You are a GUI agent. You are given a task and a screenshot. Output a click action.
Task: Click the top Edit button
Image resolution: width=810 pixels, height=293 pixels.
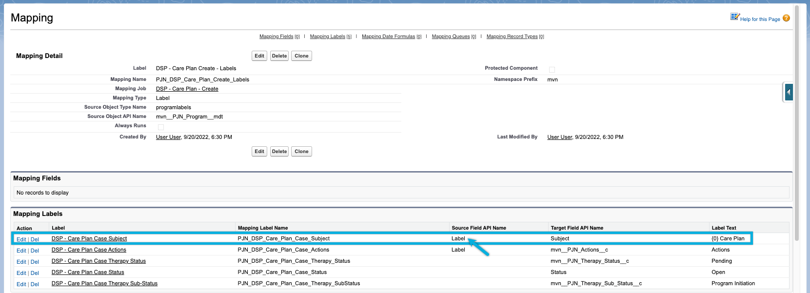tap(259, 56)
